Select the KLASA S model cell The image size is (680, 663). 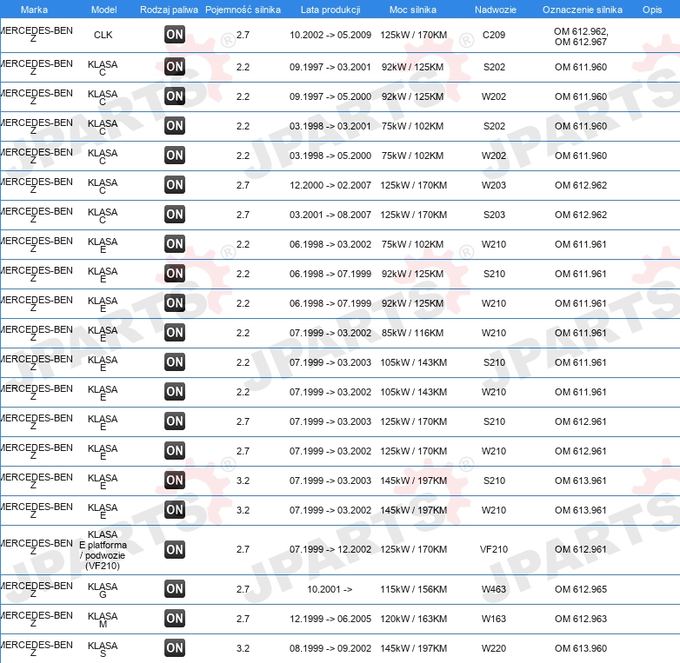[x=103, y=649]
